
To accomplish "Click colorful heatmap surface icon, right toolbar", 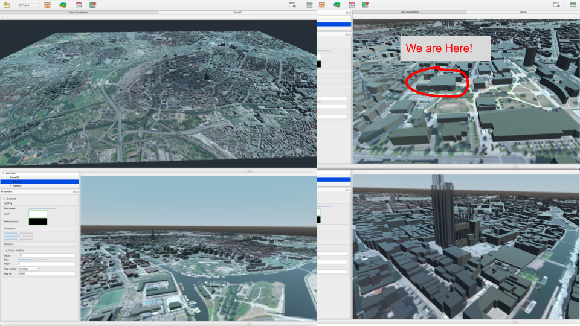I will [337, 5].
